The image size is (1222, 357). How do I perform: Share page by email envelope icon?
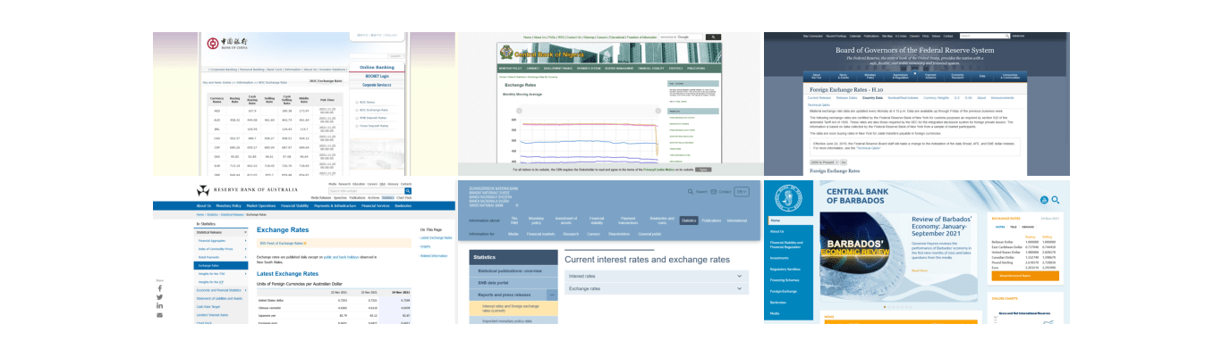coord(159,315)
